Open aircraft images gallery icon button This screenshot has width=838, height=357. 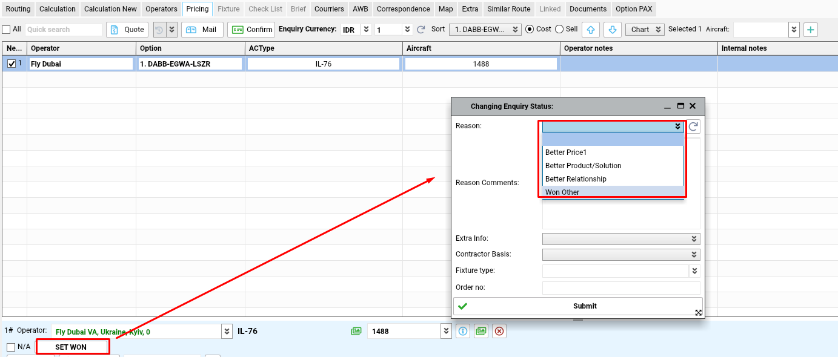481,331
